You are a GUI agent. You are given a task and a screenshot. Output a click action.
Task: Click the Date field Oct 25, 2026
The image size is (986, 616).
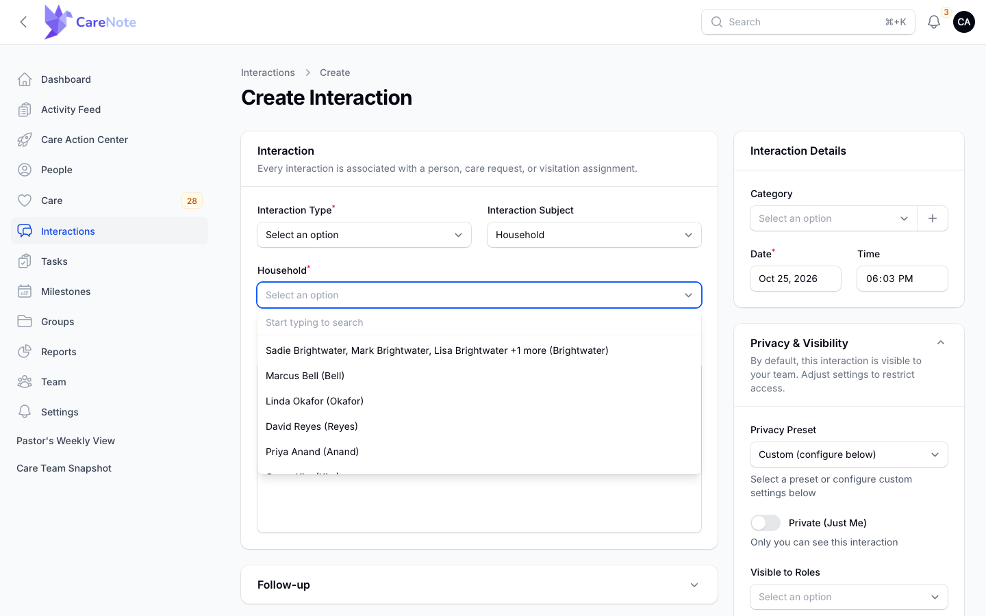796,279
